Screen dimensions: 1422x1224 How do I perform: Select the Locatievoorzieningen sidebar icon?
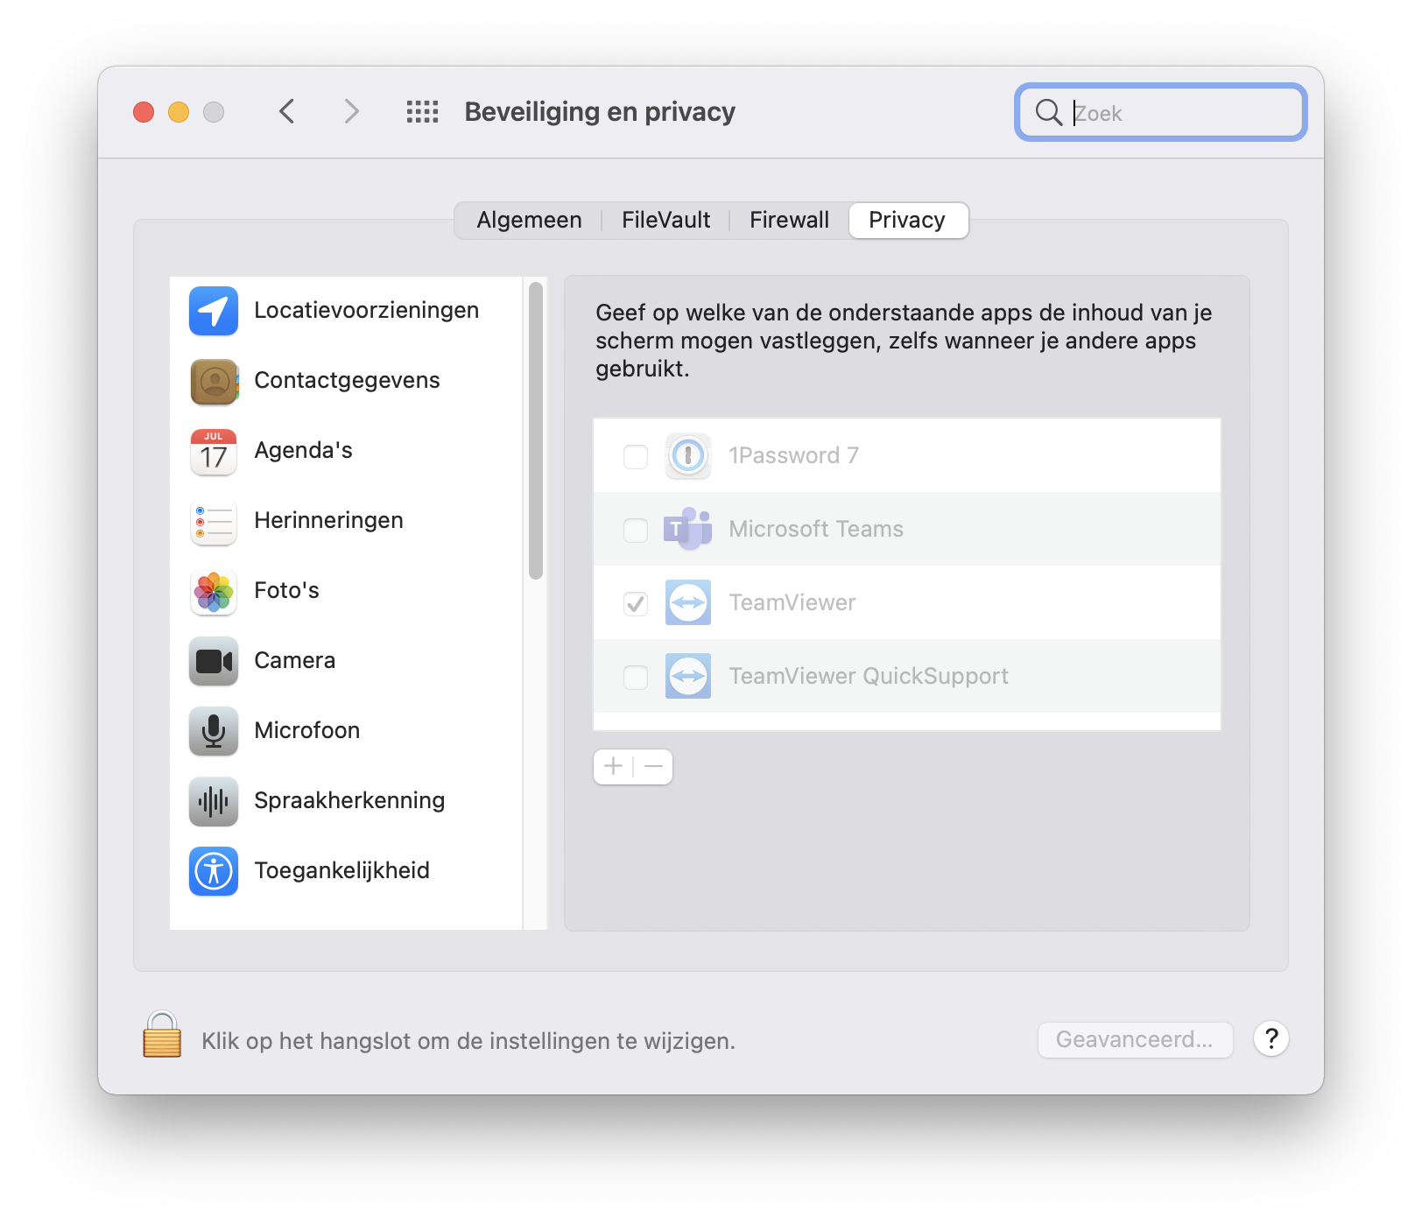click(x=213, y=311)
